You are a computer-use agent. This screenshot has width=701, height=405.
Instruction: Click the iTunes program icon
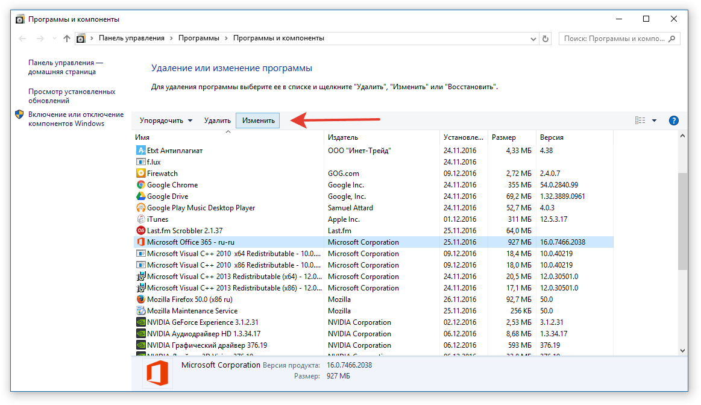[x=141, y=219]
